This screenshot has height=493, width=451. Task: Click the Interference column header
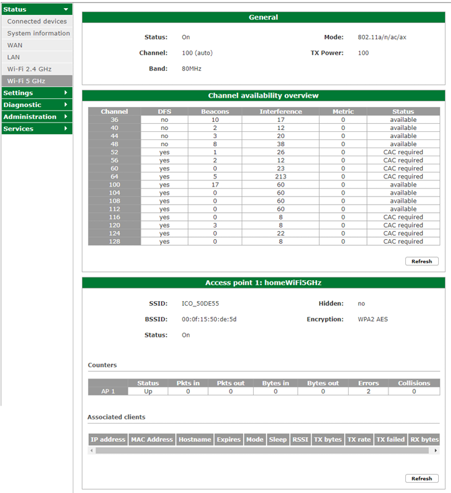281,111
